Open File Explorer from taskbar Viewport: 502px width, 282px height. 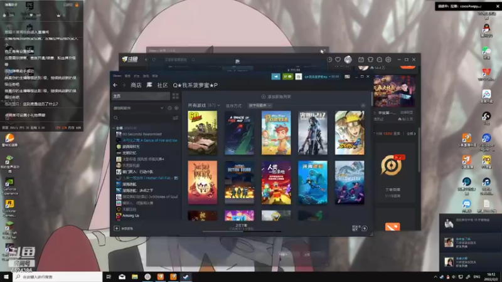coord(135,276)
